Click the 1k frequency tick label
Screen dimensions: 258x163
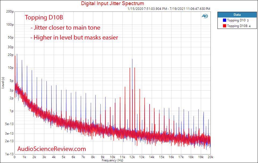(x=24, y=157)
